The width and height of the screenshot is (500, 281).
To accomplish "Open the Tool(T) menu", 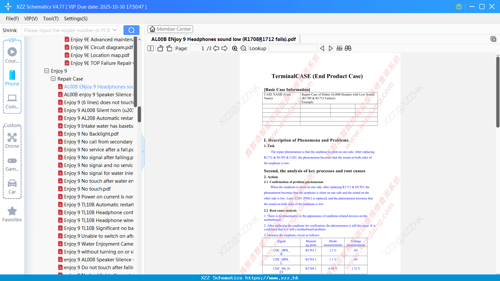I will click(51, 19).
